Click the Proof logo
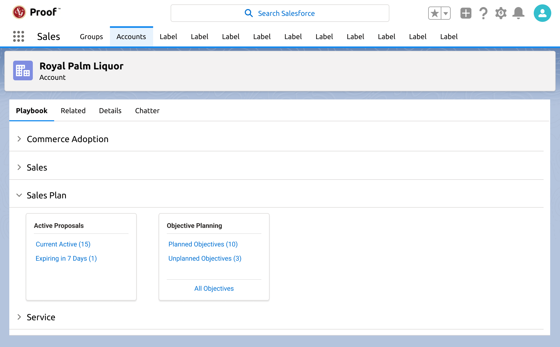 36,12
